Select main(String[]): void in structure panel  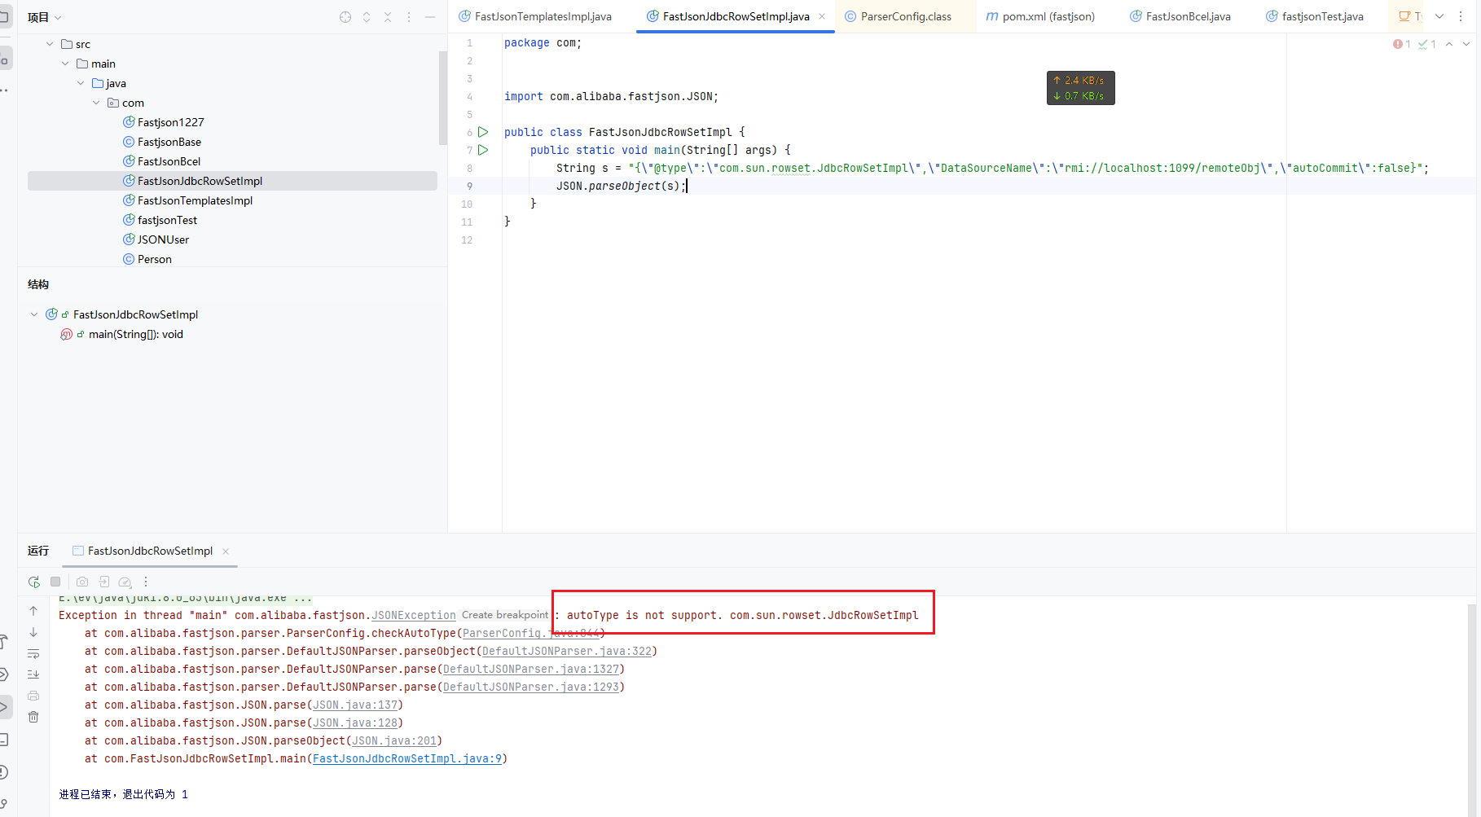coord(135,334)
